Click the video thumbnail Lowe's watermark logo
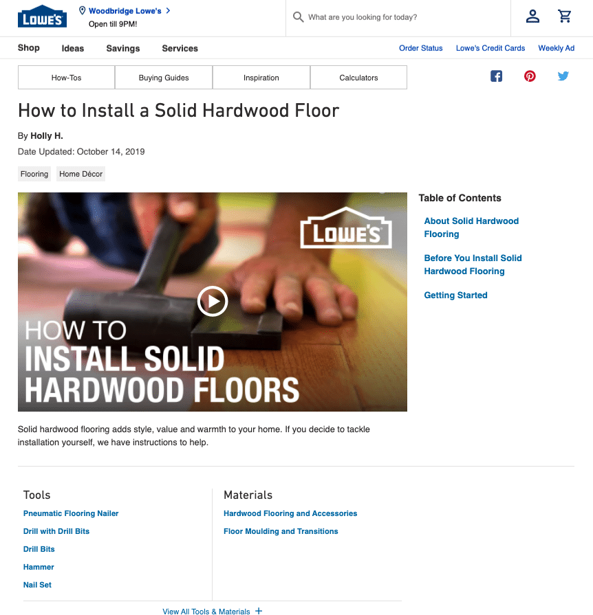 (x=346, y=228)
